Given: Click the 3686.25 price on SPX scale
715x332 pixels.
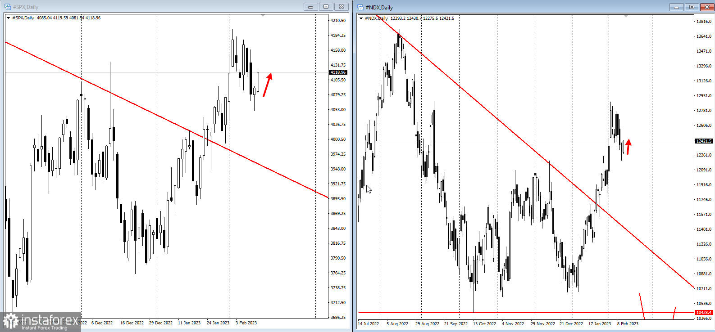Looking at the screenshot, I should pyautogui.click(x=338, y=318).
